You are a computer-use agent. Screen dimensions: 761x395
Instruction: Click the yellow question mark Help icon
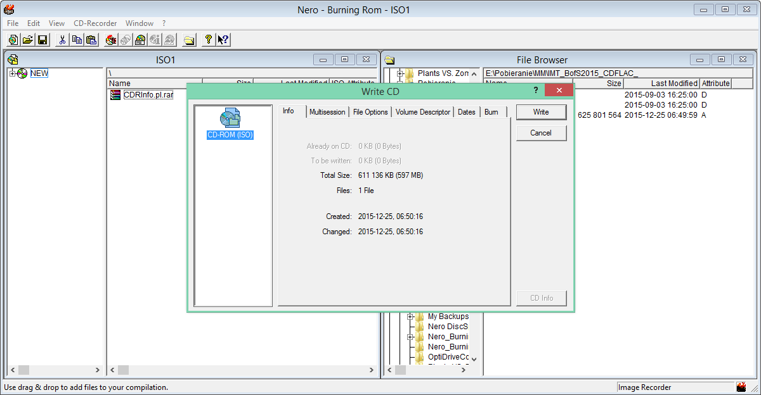tap(208, 40)
